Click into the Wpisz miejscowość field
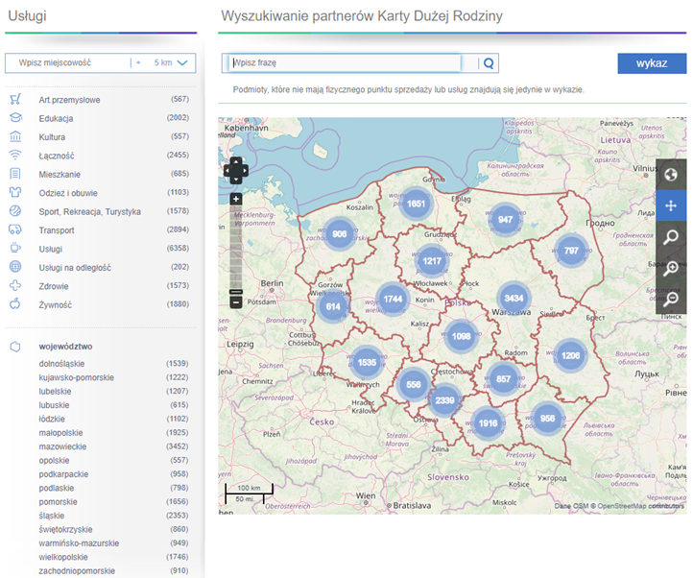The height and width of the screenshot is (578, 693). [x=71, y=62]
